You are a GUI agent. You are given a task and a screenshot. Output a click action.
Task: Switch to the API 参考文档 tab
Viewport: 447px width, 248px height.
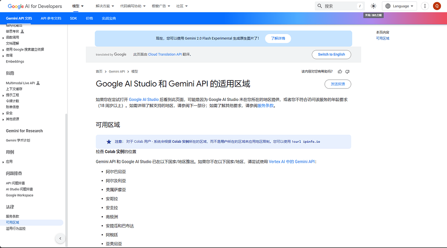pos(51,18)
